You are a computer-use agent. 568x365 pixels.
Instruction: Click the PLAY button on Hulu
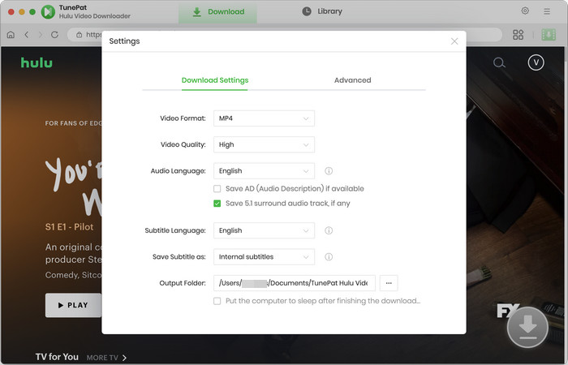(x=73, y=305)
